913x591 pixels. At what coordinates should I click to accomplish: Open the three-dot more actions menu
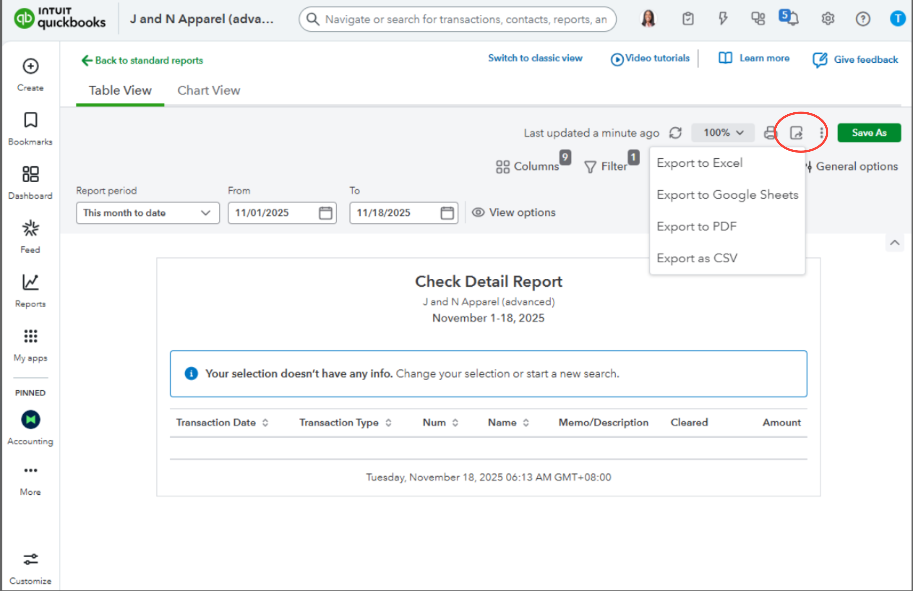tap(821, 133)
